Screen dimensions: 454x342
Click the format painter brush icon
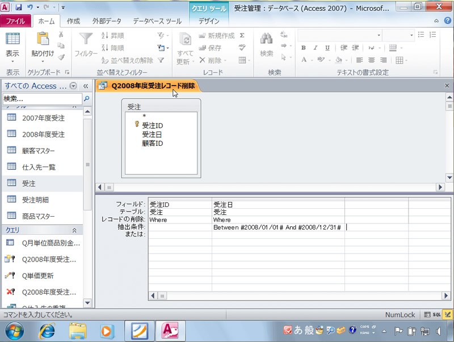tap(61, 57)
